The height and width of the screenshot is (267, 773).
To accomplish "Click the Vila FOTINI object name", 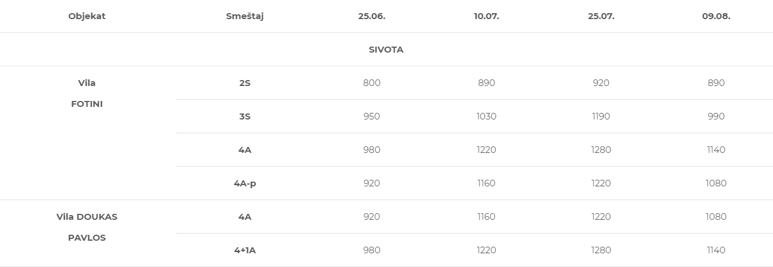I will click(x=87, y=93).
